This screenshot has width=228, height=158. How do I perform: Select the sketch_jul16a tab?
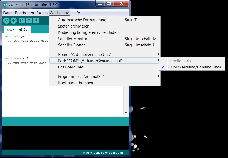(x=15, y=29)
